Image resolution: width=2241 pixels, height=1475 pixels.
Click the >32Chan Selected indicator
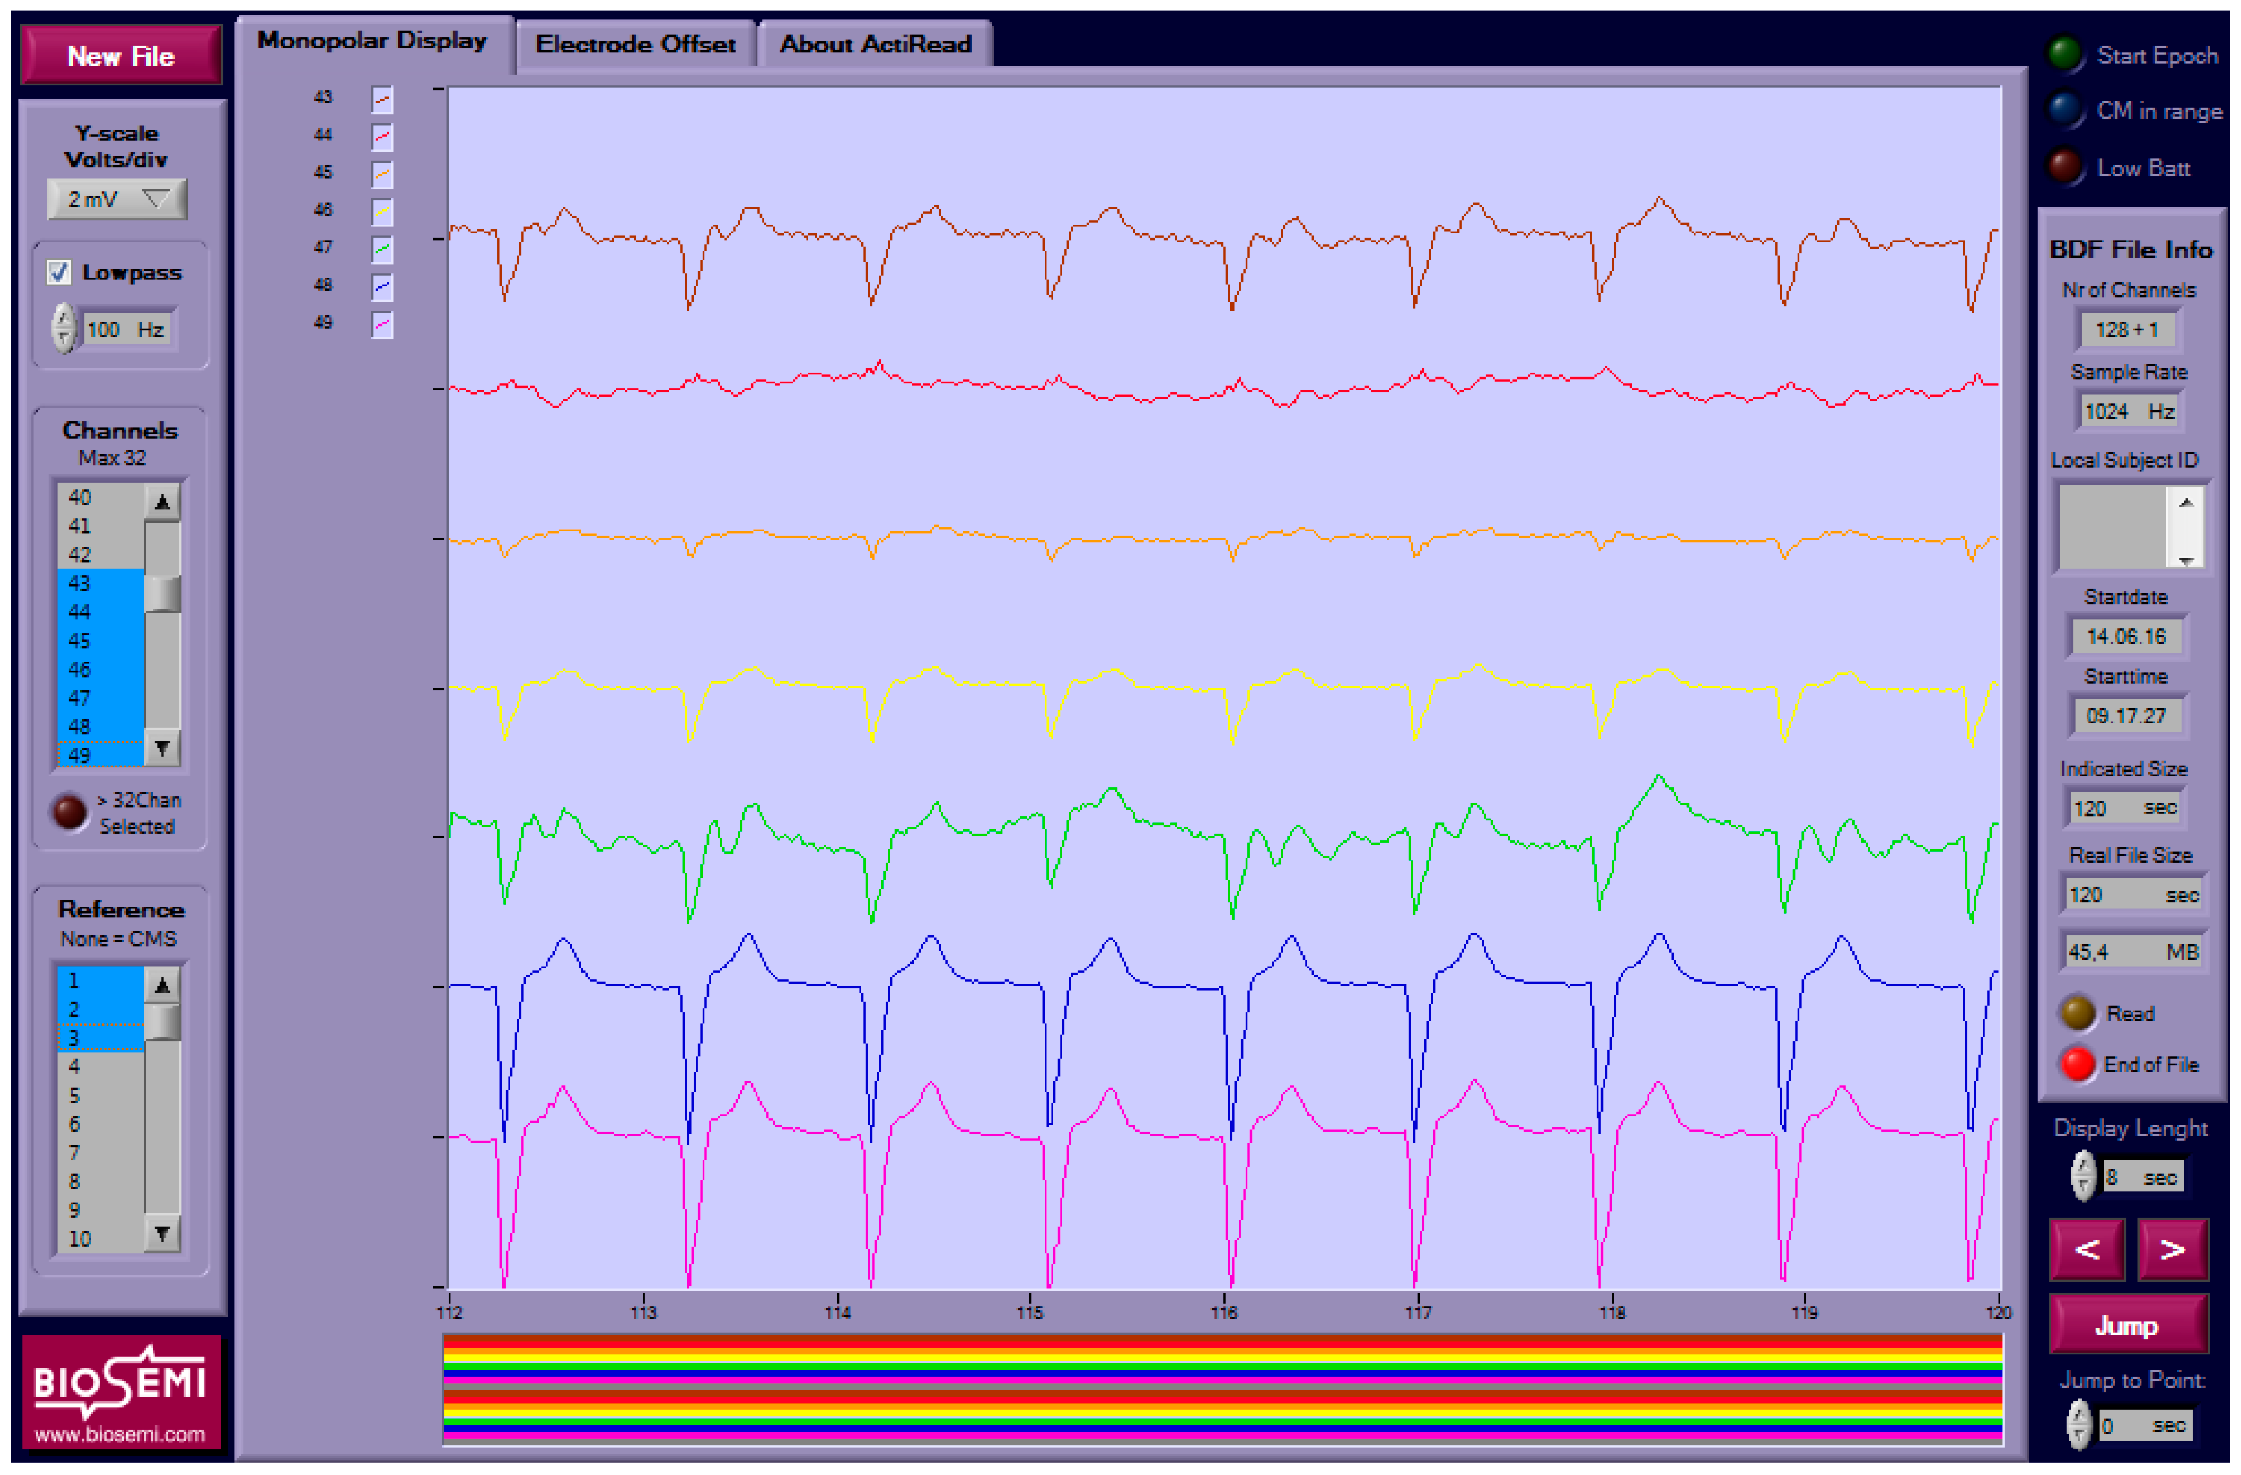click(70, 812)
